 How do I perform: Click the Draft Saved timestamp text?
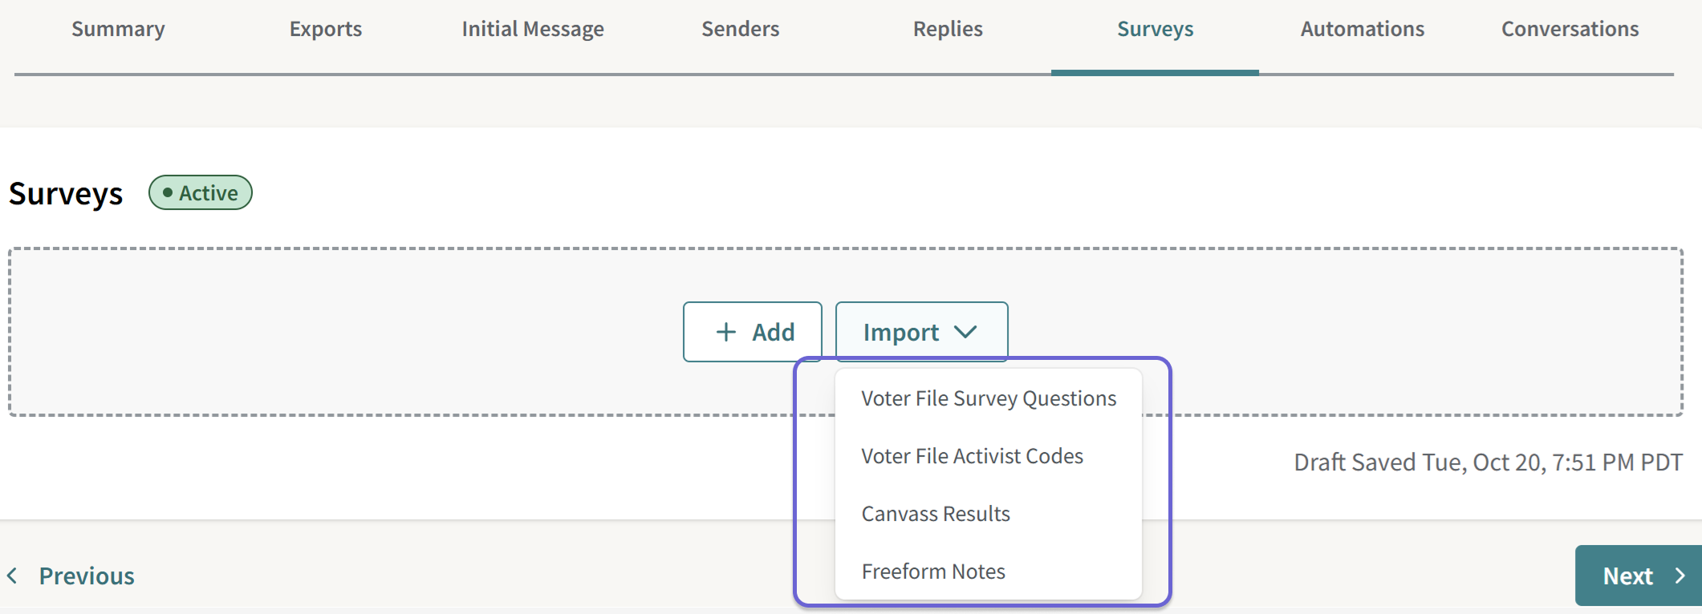(x=1488, y=463)
